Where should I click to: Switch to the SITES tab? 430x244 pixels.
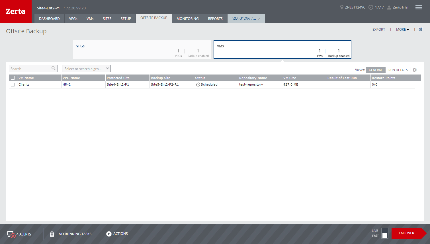107,19
